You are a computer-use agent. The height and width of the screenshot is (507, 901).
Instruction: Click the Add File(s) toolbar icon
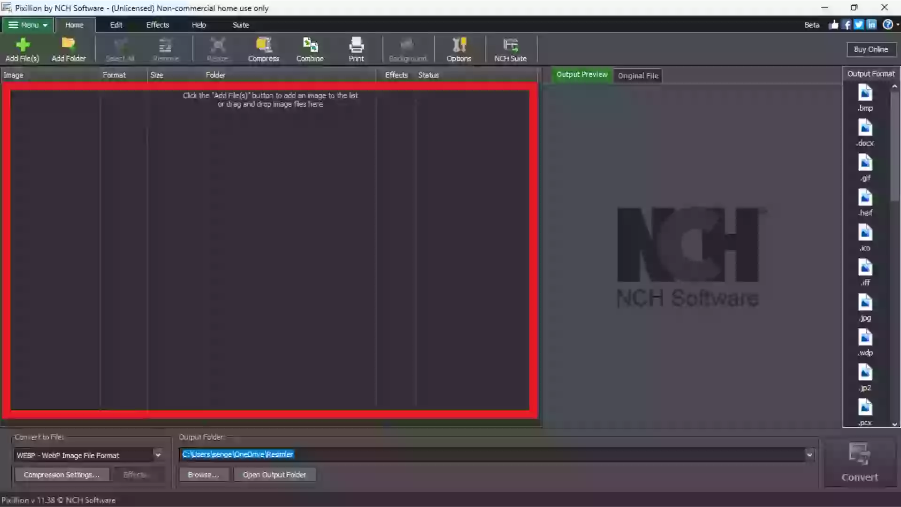pos(22,49)
